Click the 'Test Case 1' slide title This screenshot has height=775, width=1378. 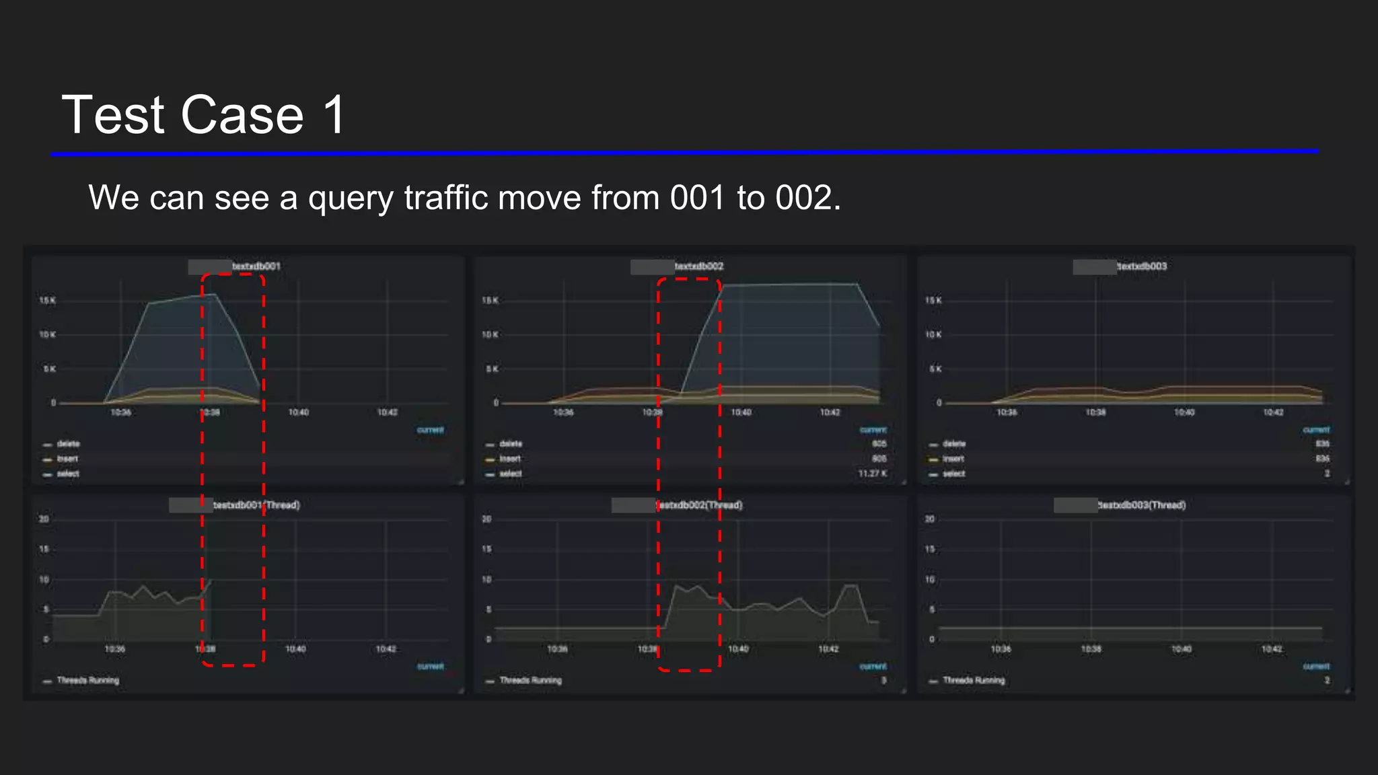coord(204,114)
